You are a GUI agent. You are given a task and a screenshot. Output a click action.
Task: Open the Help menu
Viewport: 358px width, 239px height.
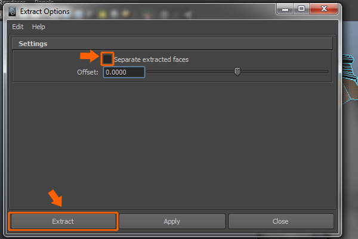[x=39, y=27]
